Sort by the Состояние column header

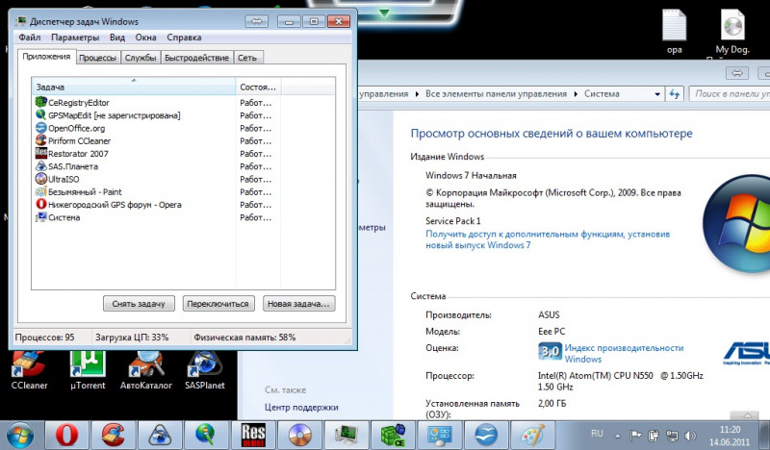pyautogui.click(x=258, y=87)
